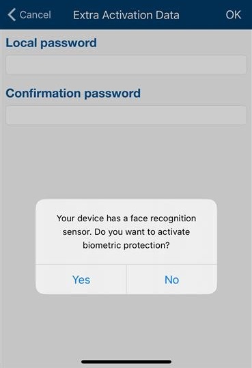Tap the "biometric protection?" line in dialog
Screen dimensions: 252x368
click(126, 245)
